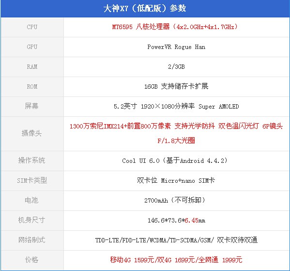
Task: Select the RAM row label
Action: pos(32,67)
